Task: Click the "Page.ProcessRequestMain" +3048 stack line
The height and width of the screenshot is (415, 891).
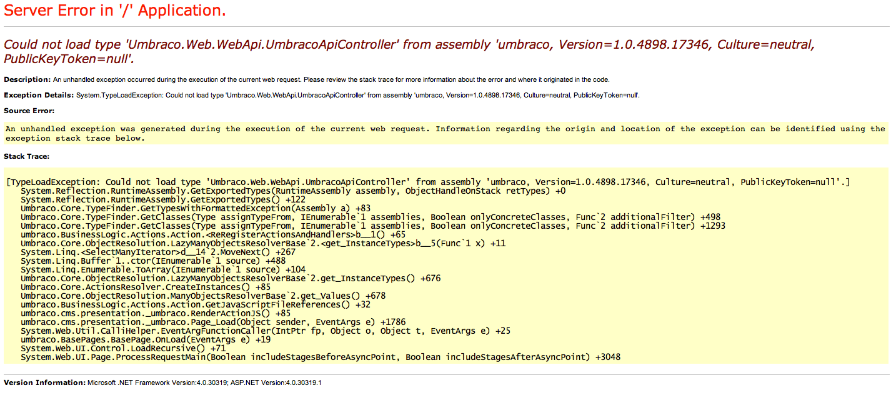Action: pyautogui.click(x=321, y=357)
